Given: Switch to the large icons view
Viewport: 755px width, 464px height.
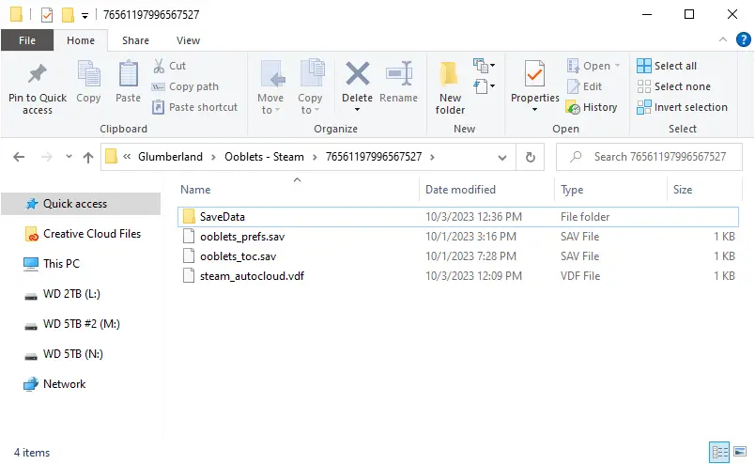Looking at the screenshot, I should point(740,452).
